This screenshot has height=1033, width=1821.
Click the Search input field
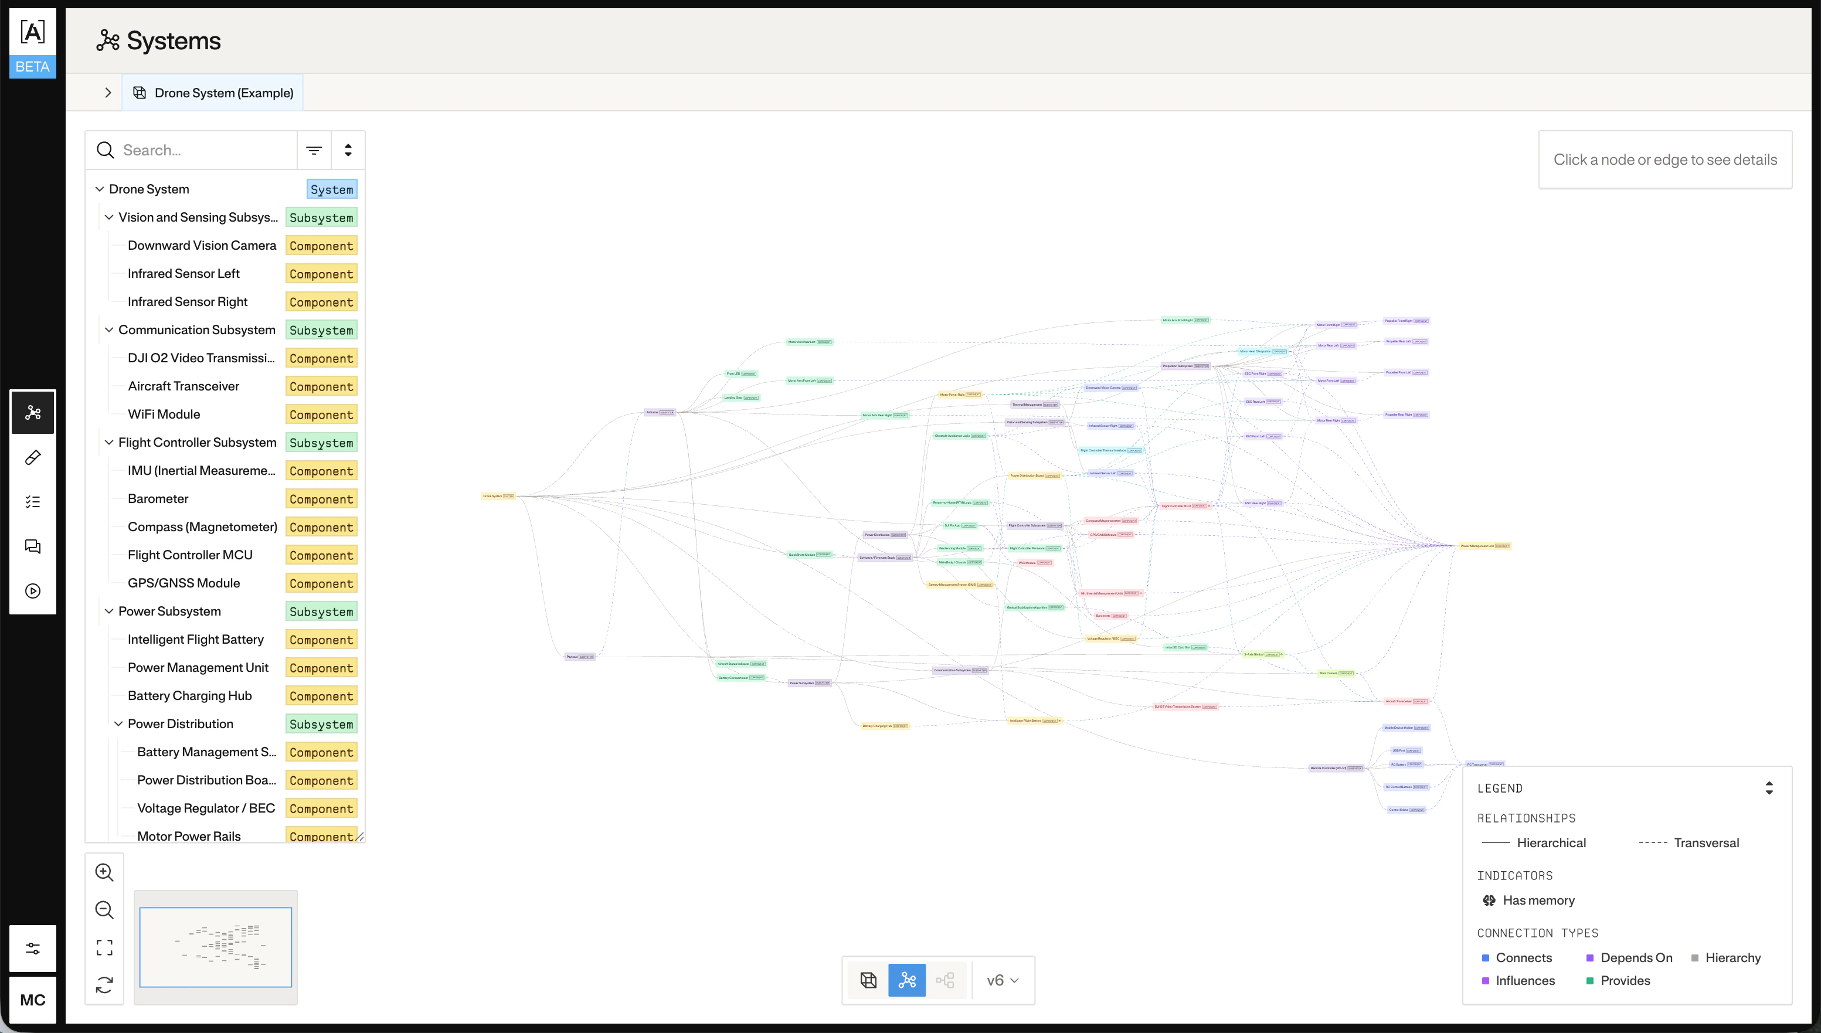199,149
